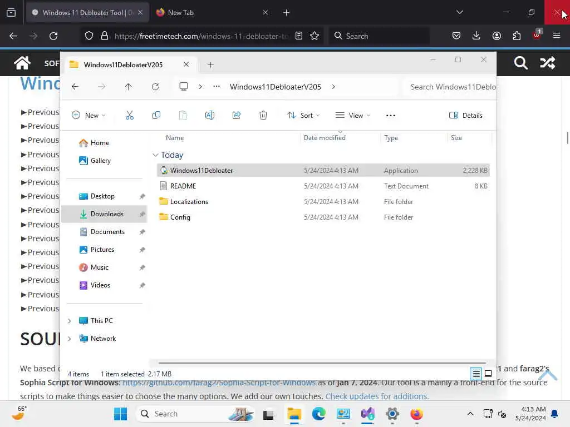Open Microsoft Edge from taskbar

tap(318, 414)
